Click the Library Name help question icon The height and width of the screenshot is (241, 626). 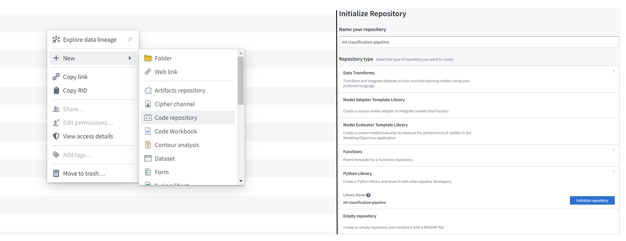click(x=368, y=195)
